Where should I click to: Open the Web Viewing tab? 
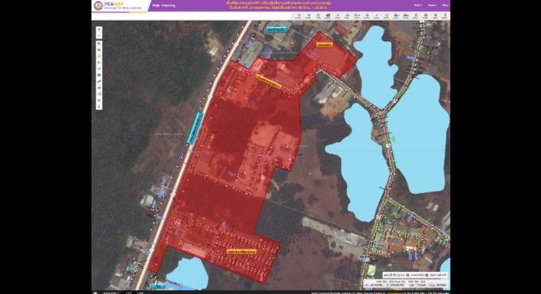(164, 6)
